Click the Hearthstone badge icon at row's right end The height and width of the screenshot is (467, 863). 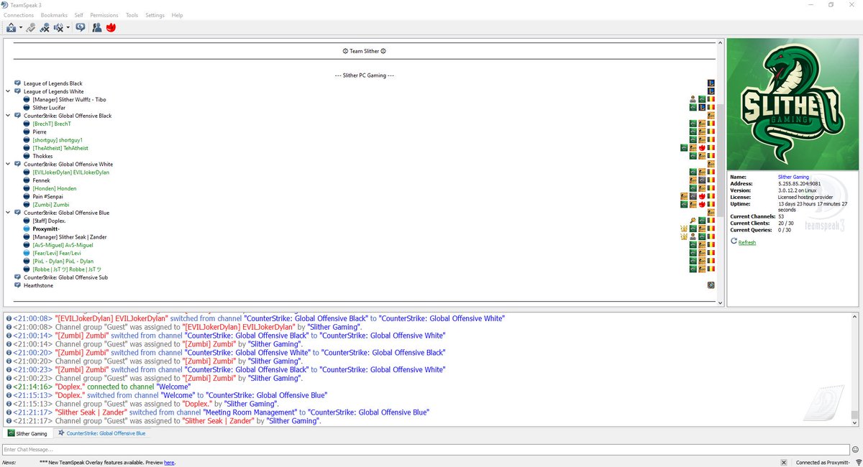711,285
